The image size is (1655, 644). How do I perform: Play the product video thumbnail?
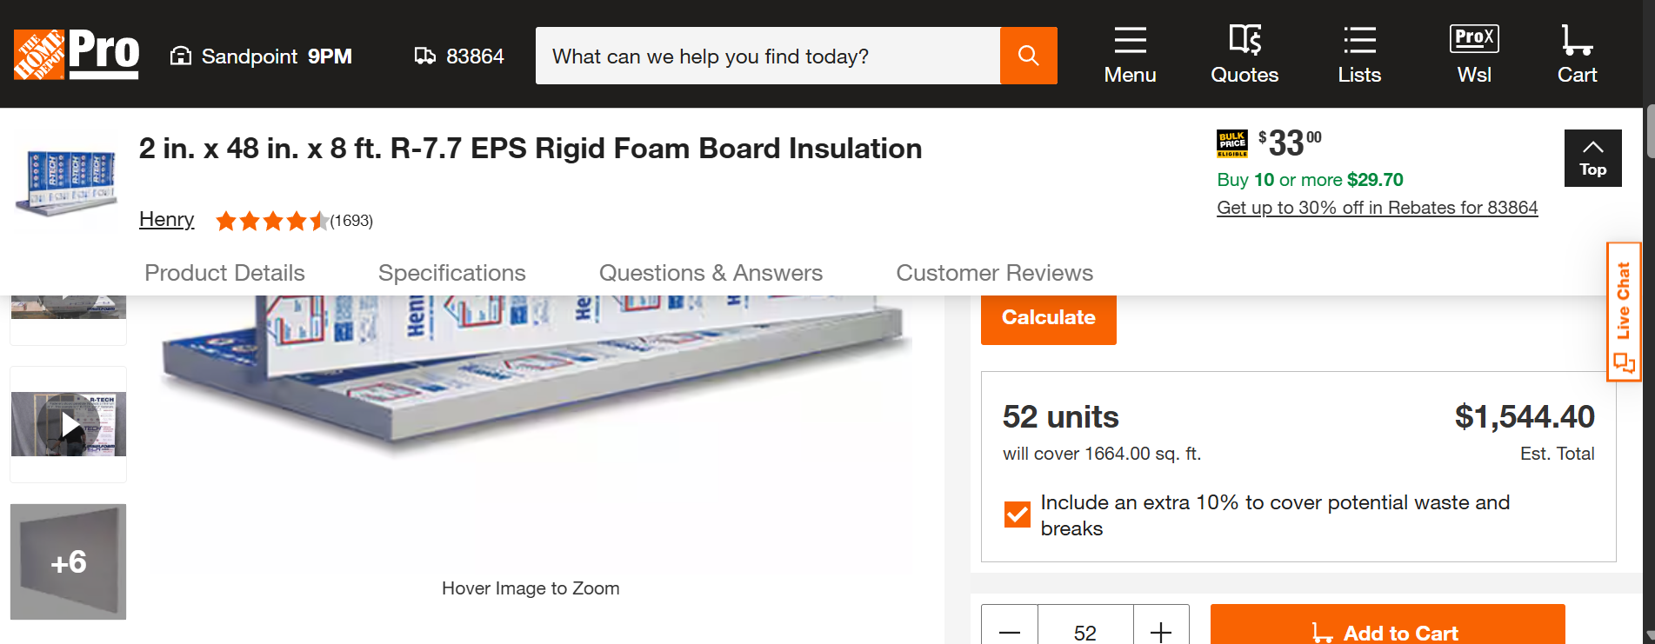coord(69,425)
